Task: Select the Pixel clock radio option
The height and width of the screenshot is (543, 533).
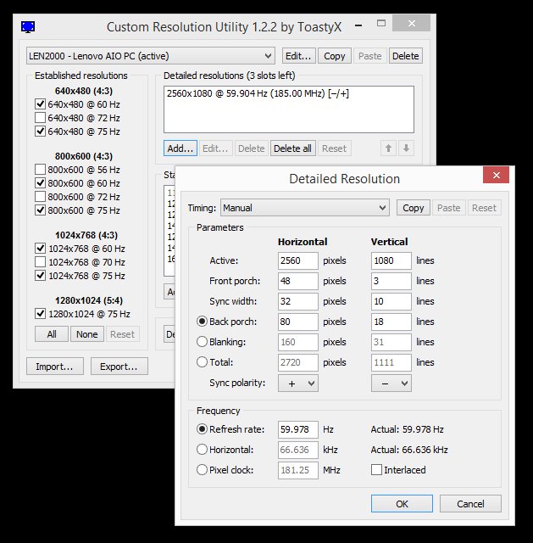Action: pos(202,470)
